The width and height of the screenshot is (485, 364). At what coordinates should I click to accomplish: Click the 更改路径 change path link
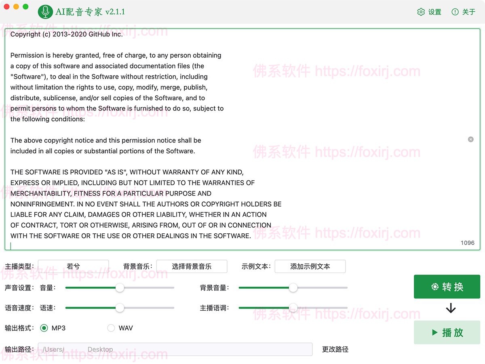334,349
